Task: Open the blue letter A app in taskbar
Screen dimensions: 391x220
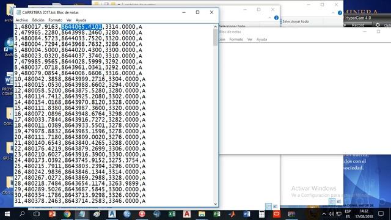Action: point(112,214)
